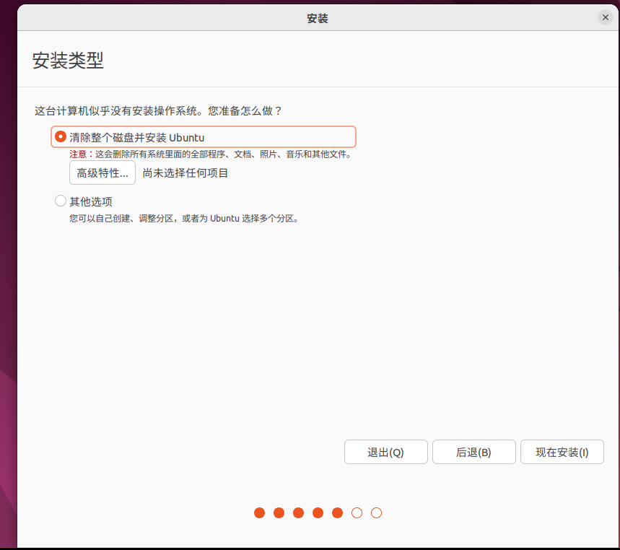
Task: Click the text "尚未选择任何项目"
Action: click(x=185, y=173)
